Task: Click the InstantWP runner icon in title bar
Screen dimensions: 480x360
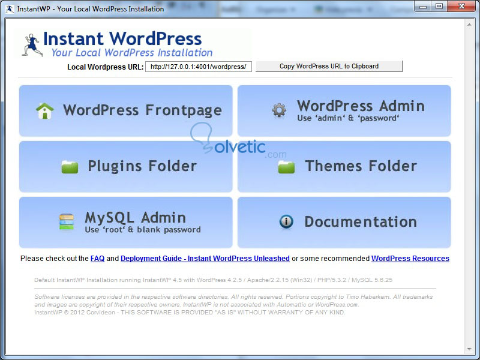Action: (10, 9)
